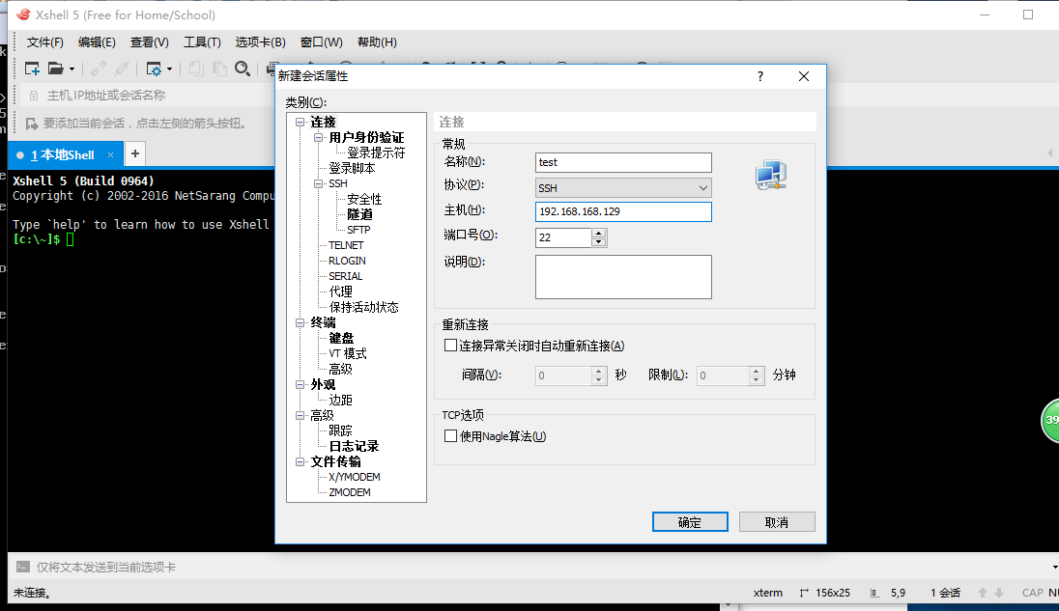Viewport: 1059px width, 611px height.
Task: Click the 确定 button
Action: click(689, 522)
